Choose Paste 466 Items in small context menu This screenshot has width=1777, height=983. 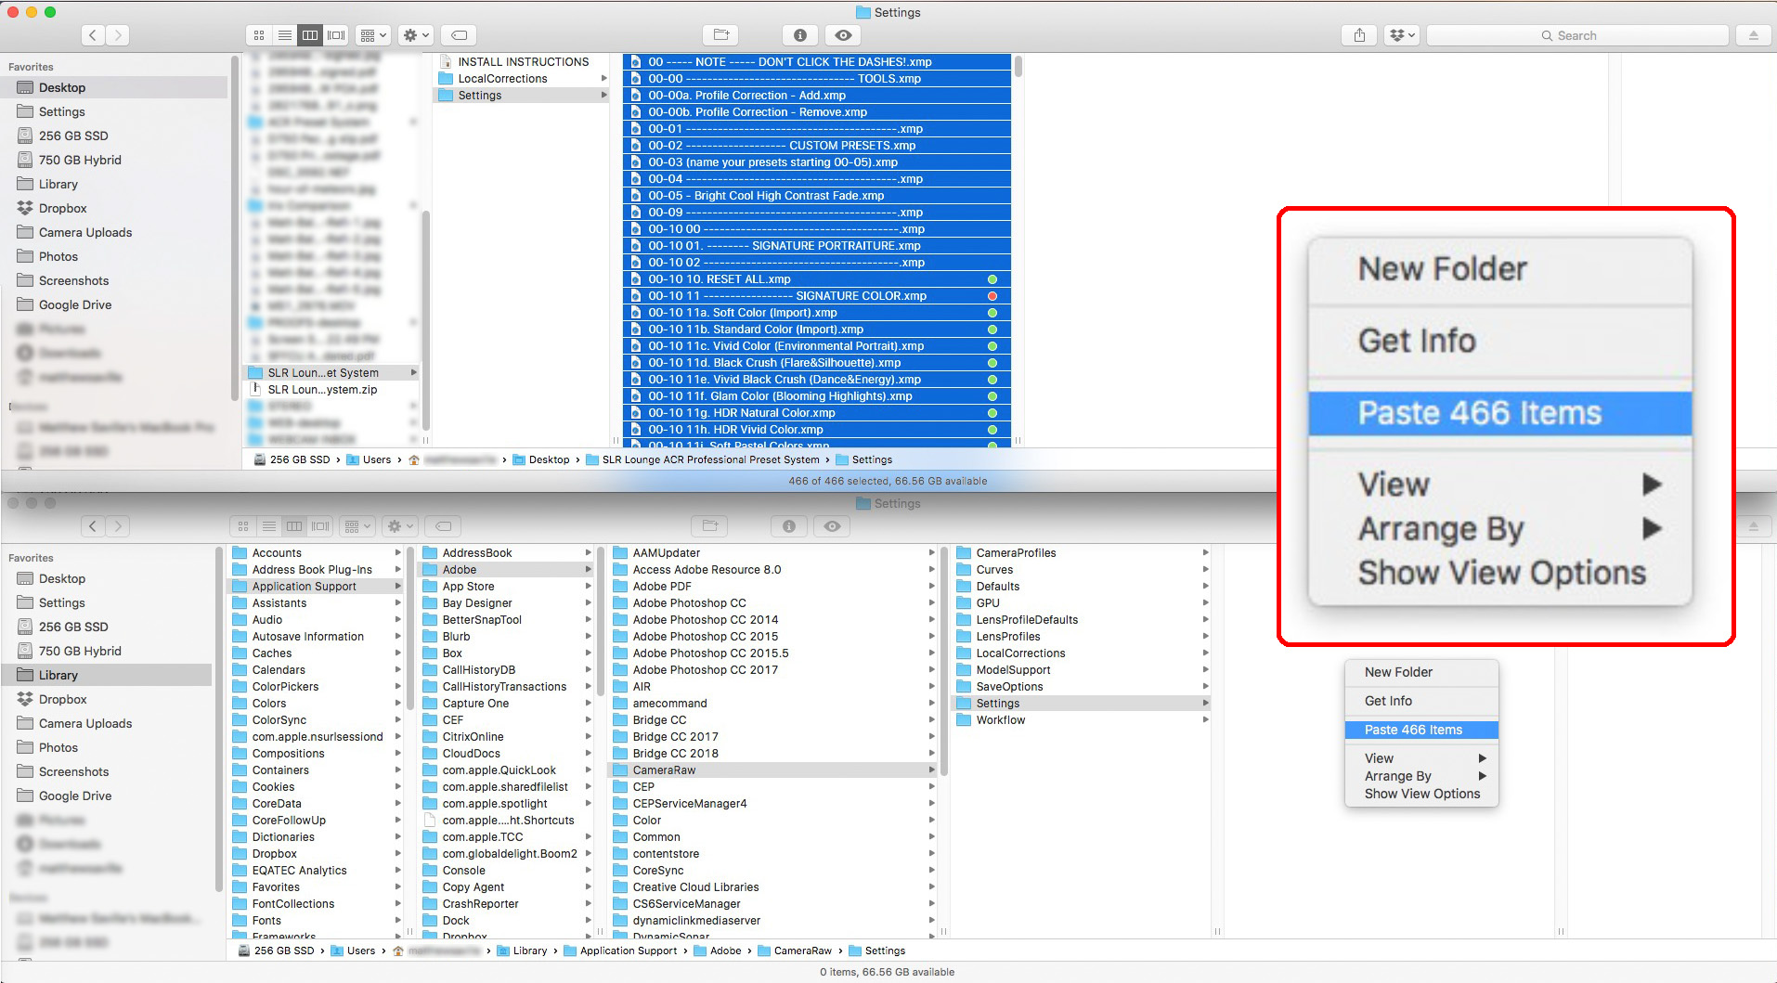(x=1413, y=730)
